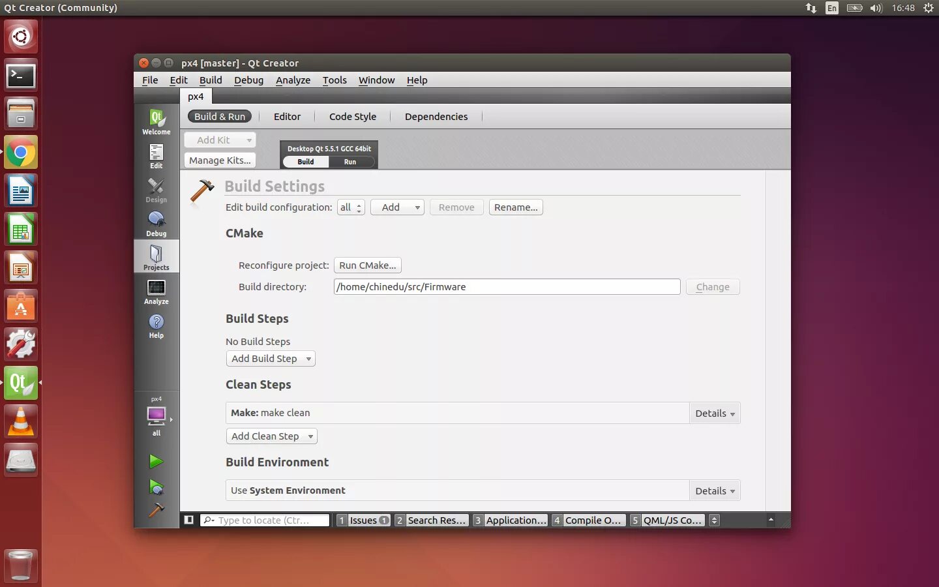Build project with hammer icon in sidebar

click(156, 509)
